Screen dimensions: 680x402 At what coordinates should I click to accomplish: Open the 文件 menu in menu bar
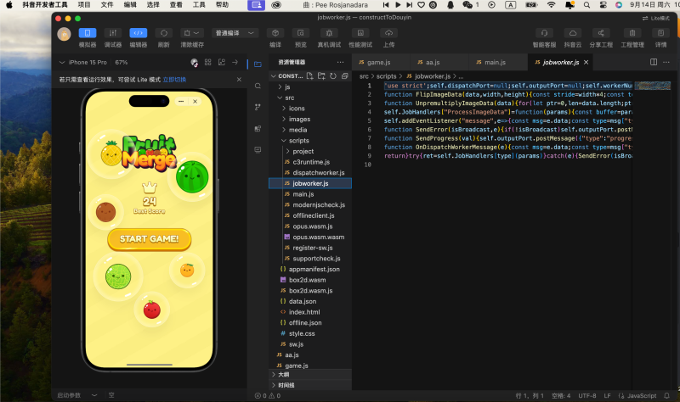pos(107,5)
